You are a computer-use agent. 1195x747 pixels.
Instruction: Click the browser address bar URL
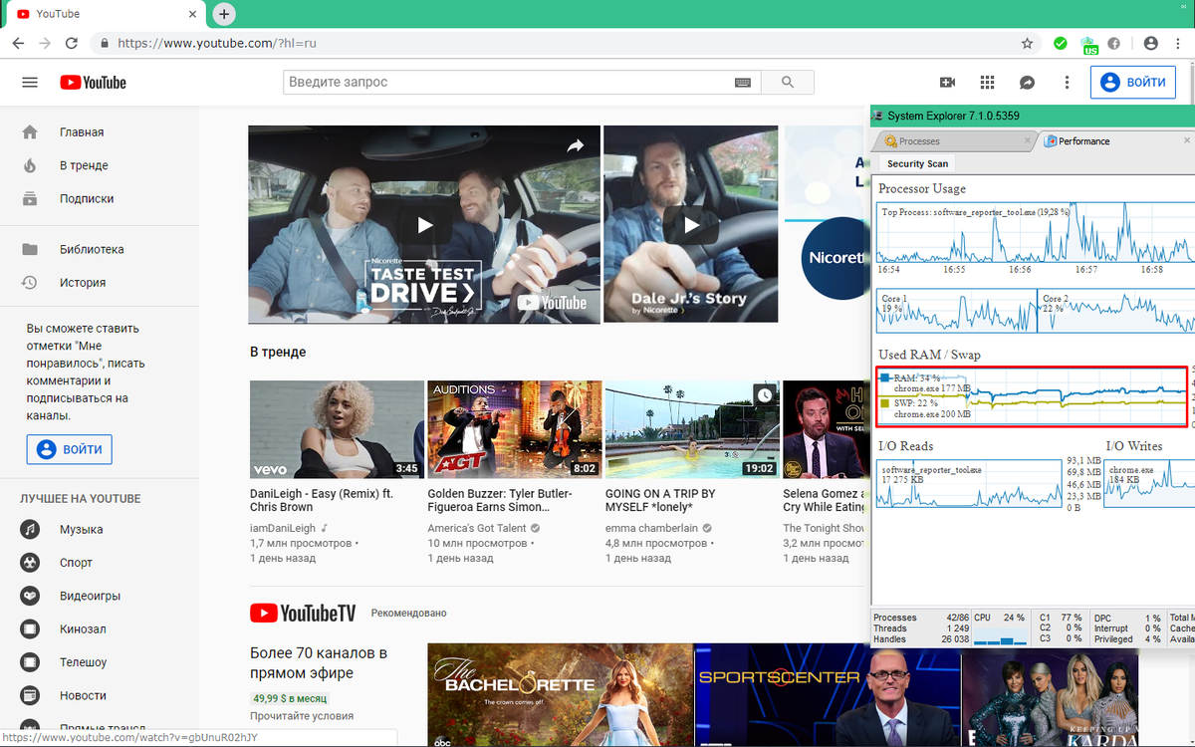point(217,44)
